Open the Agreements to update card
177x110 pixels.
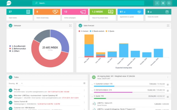(x=130, y=15)
